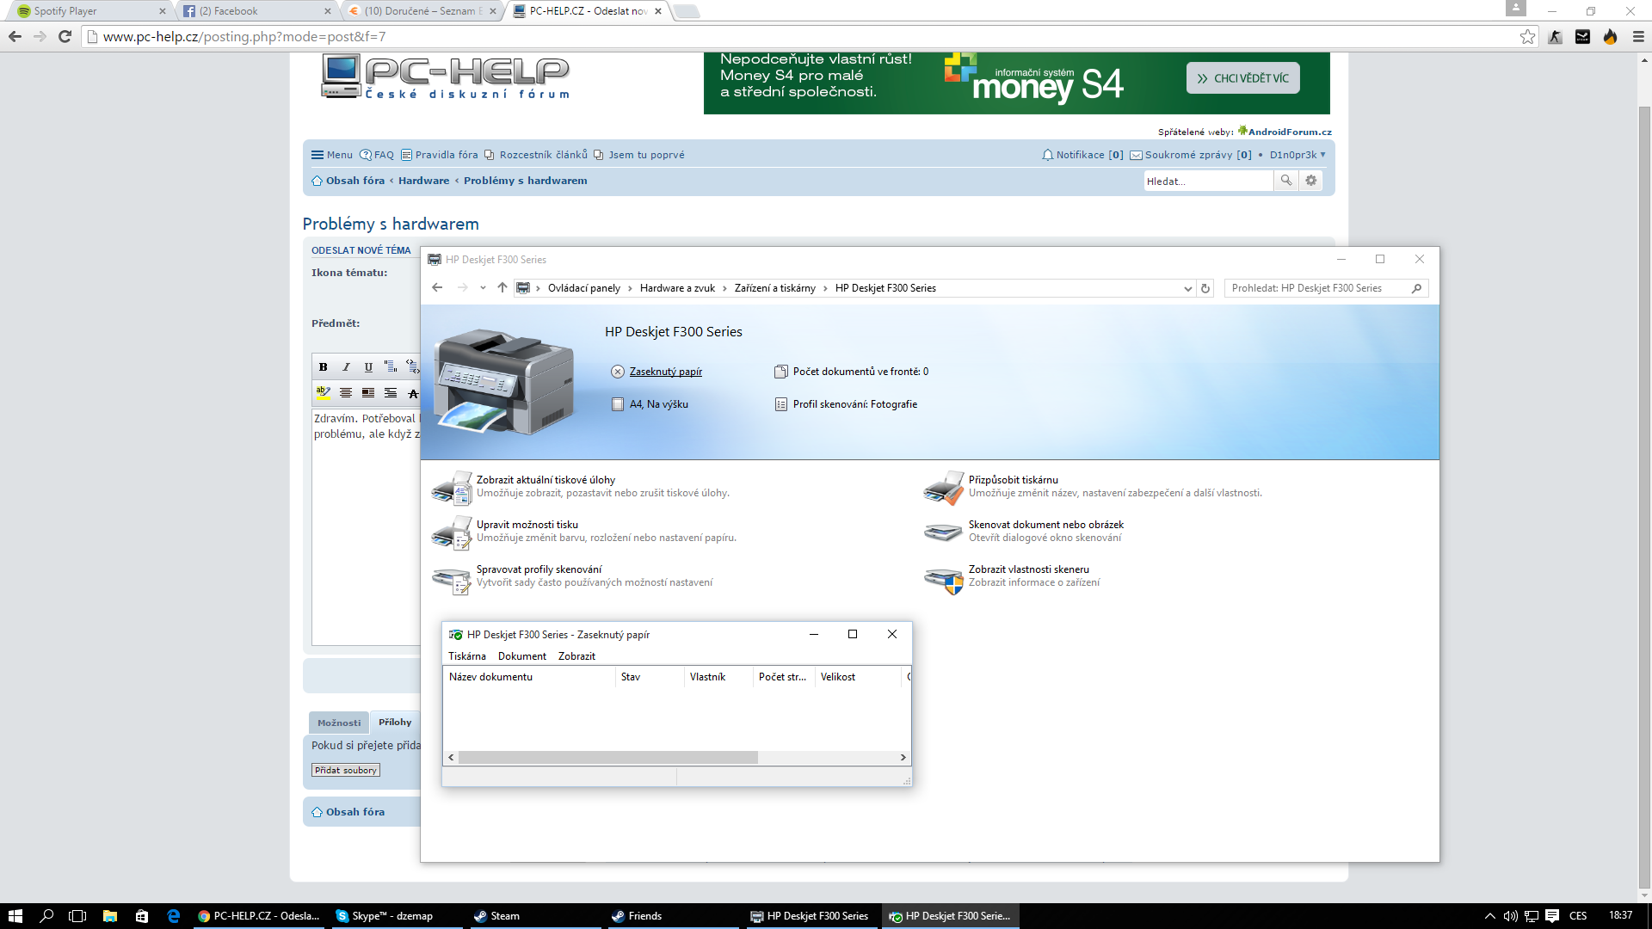Open Spravovat profily skenování
Screen dimensions: 1652x929
pos(539,569)
